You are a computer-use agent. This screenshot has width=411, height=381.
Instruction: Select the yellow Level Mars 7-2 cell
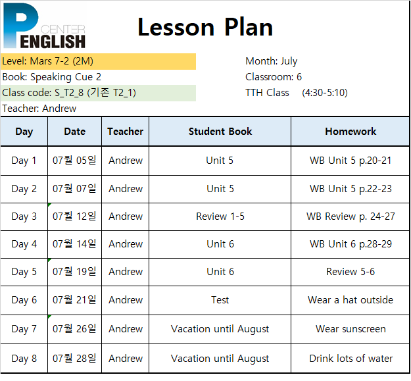[x=98, y=61]
